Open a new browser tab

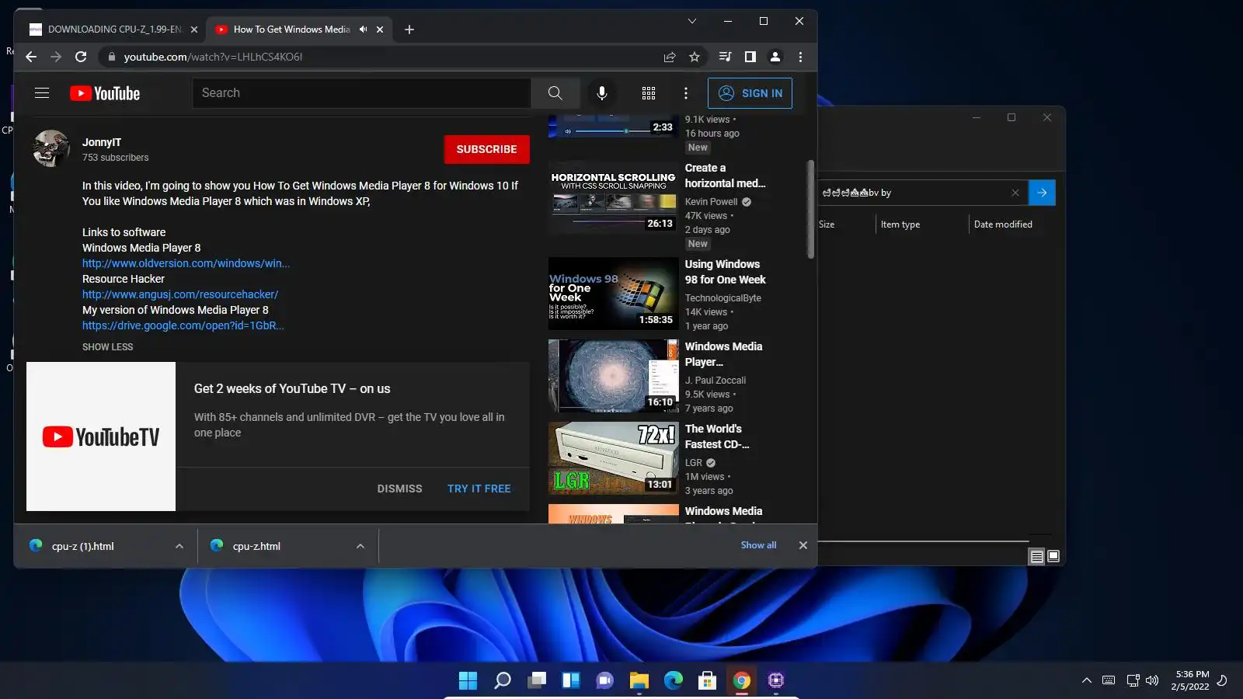[x=409, y=30]
